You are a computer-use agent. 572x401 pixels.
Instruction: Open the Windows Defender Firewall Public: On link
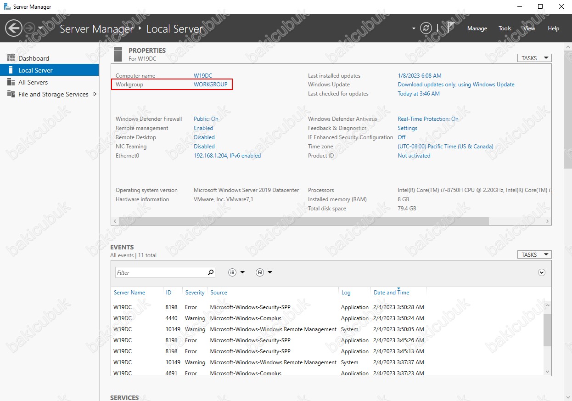pyautogui.click(x=206, y=119)
